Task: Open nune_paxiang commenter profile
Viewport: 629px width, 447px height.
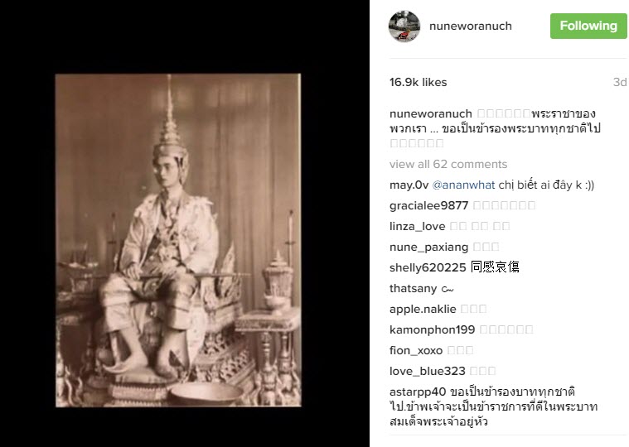Action: pyautogui.click(x=428, y=248)
